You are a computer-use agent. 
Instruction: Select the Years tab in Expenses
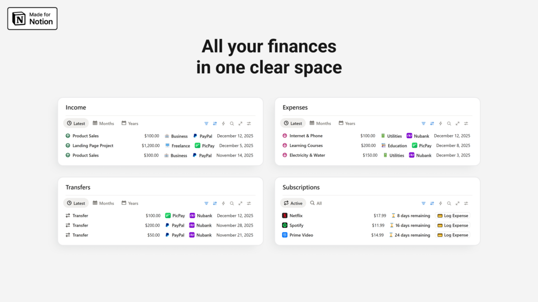(346, 123)
